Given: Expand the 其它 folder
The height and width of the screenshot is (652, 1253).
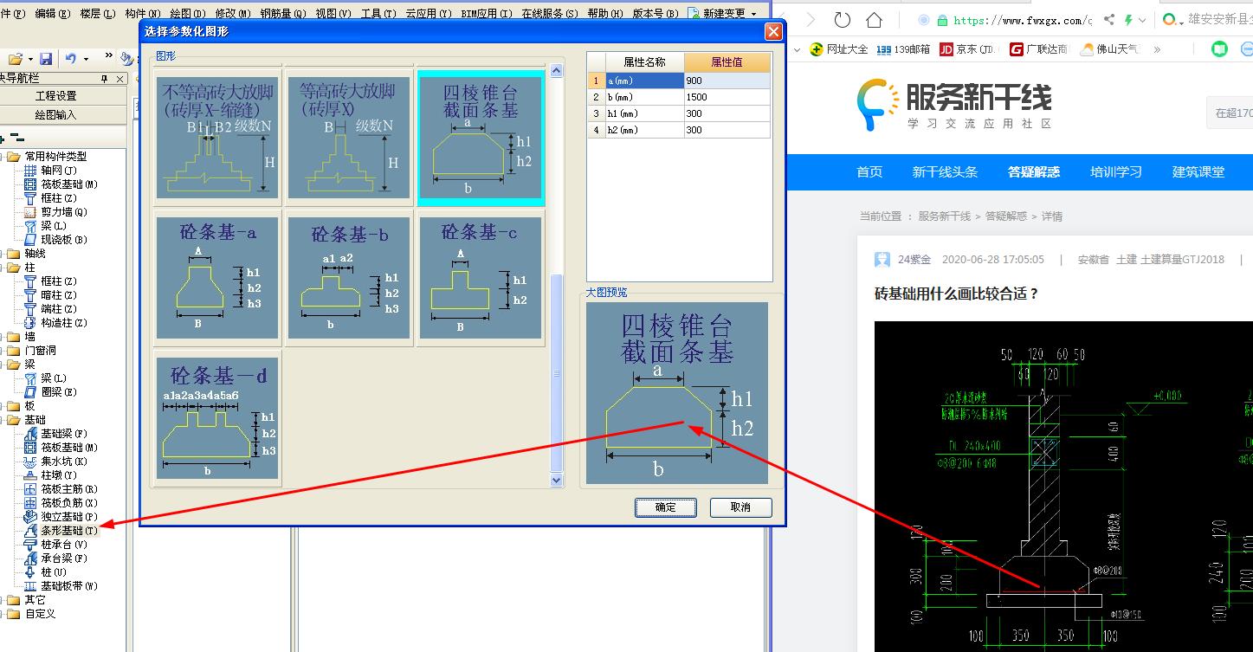Looking at the screenshot, I should coord(0,600).
